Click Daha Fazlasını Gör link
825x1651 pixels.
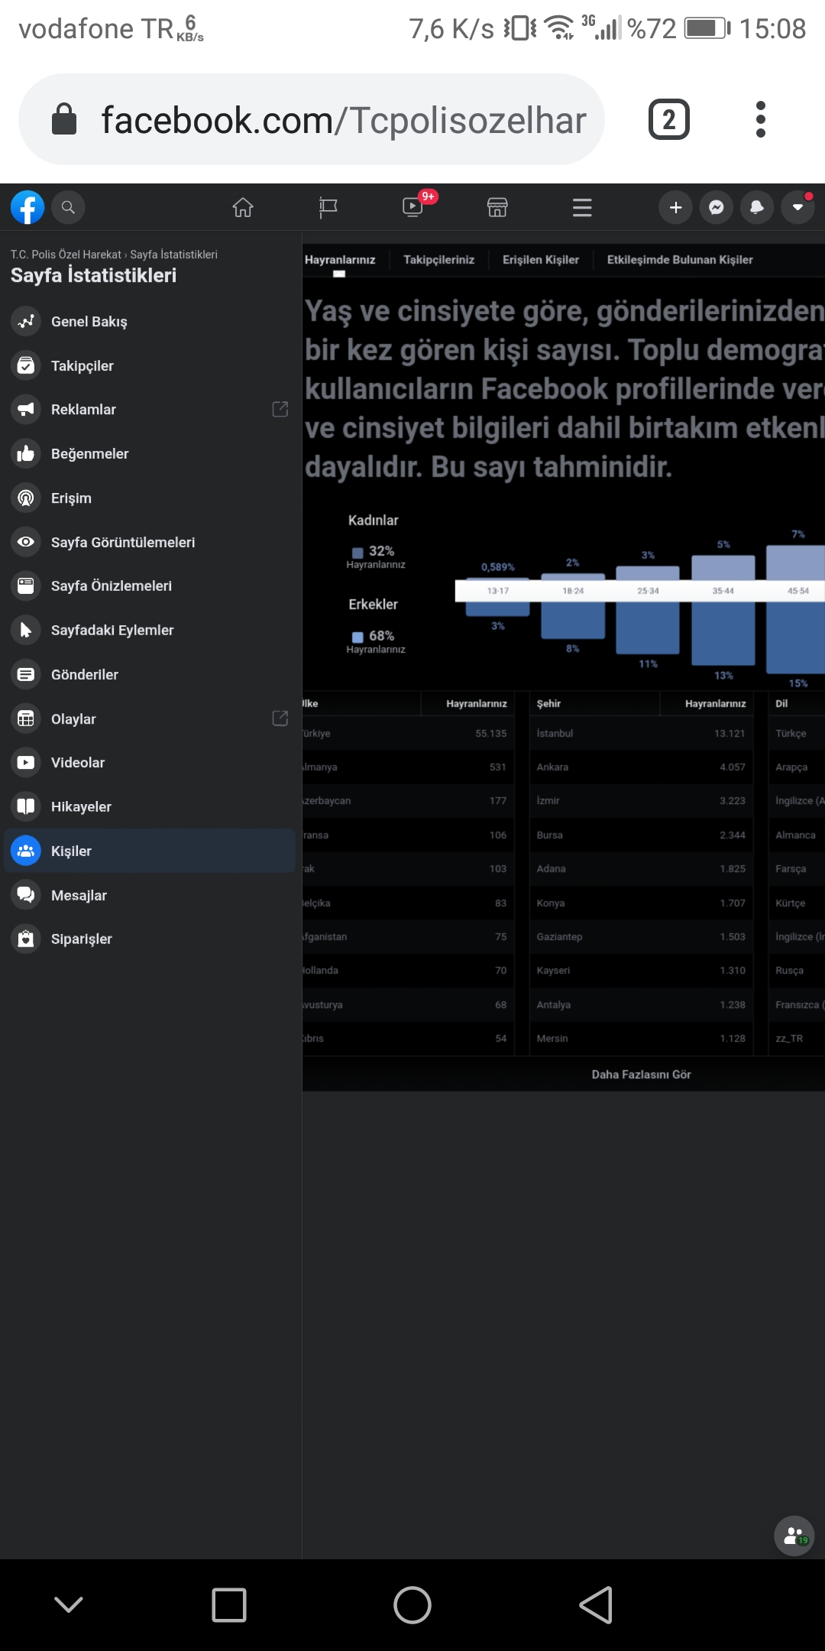(x=642, y=1075)
